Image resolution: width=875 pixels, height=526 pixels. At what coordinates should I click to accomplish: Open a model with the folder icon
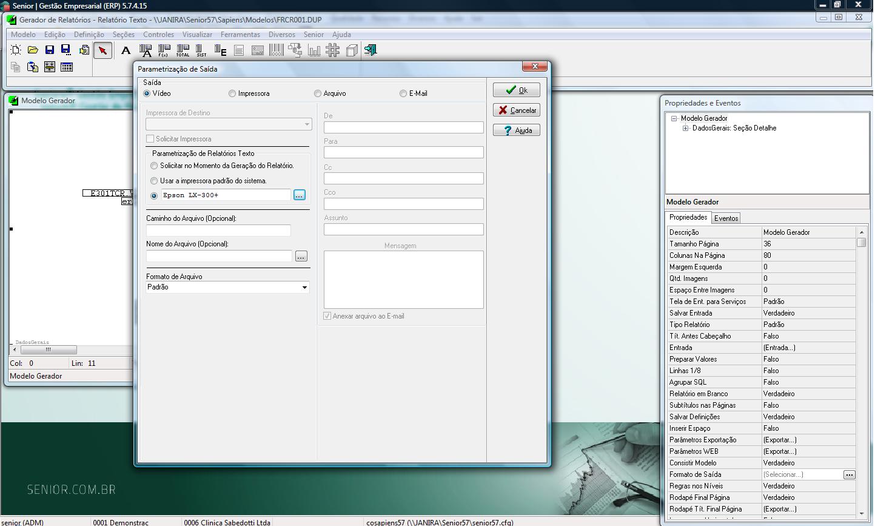[x=33, y=50]
